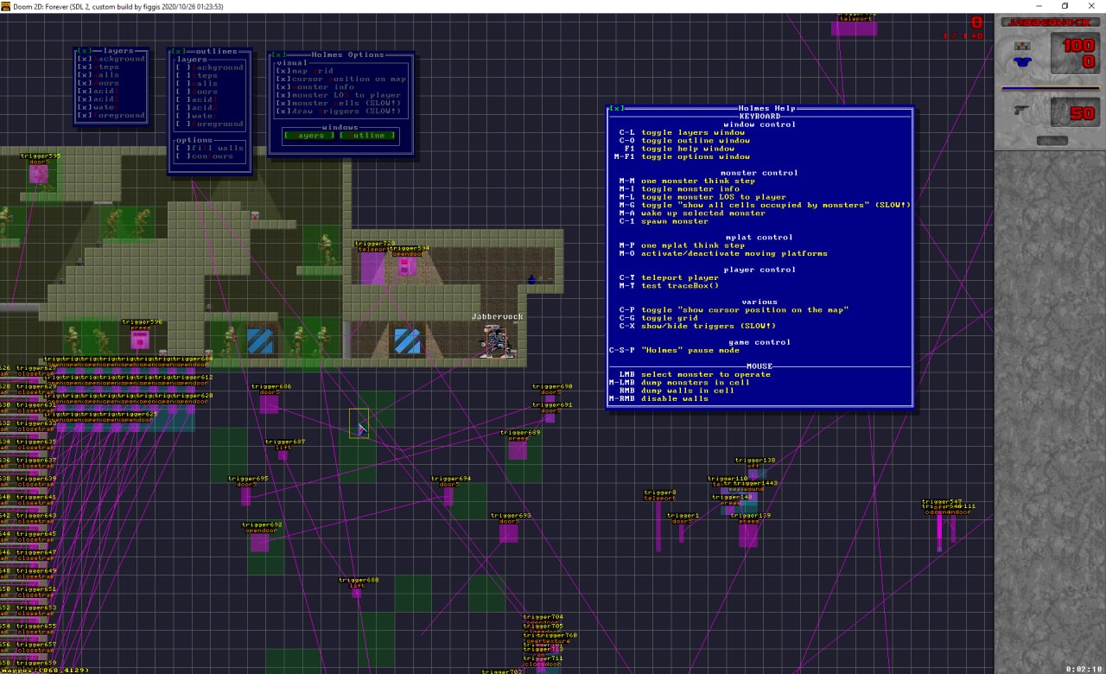The image size is (1106, 674).
Task: Click the trigger8 teleport marker
Action: point(658,525)
